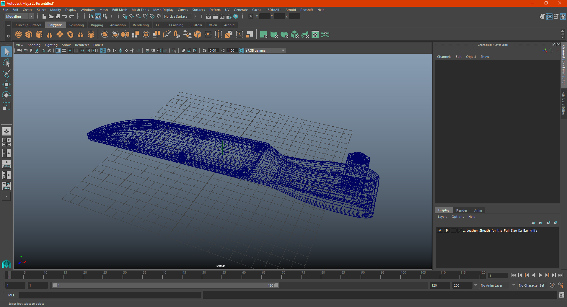Open the Render View window icon
Viewport: 567px width, 307px height.
pyautogui.click(x=208, y=17)
